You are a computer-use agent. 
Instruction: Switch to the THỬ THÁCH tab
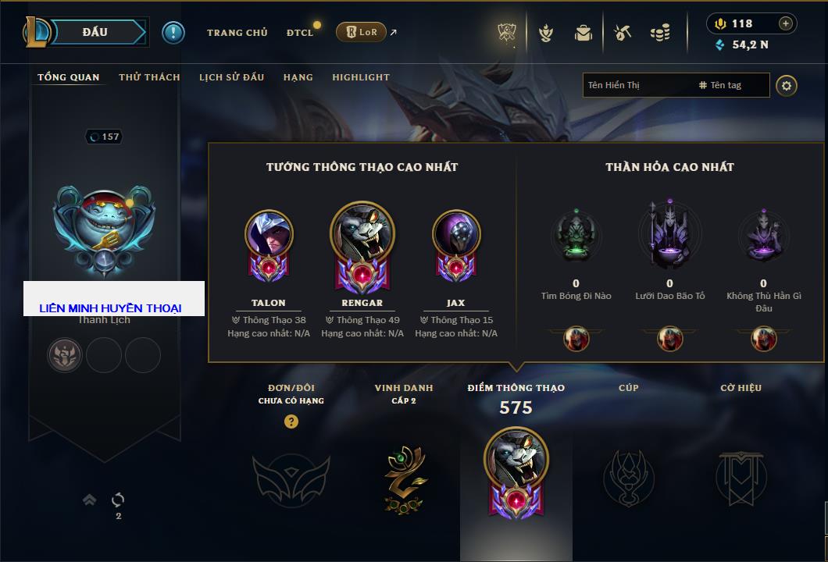(x=149, y=77)
